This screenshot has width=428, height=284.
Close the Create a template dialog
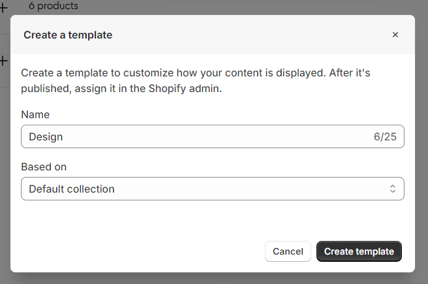395,35
